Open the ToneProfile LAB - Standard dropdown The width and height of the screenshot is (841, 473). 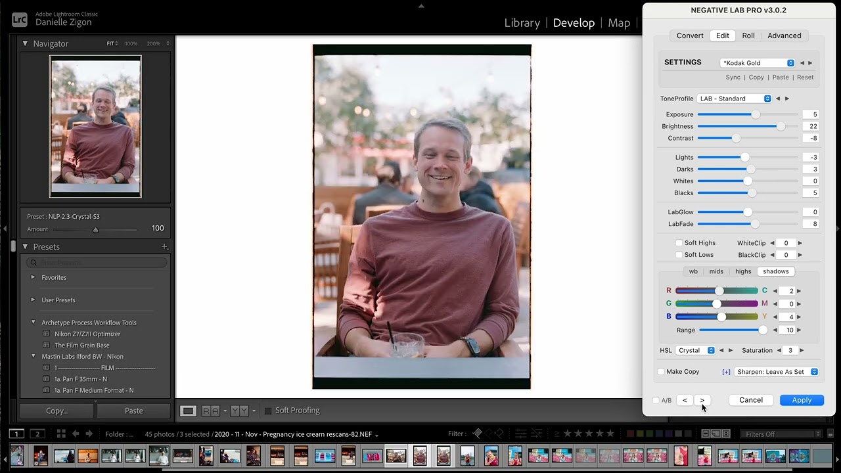pyautogui.click(x=734, y=99)
